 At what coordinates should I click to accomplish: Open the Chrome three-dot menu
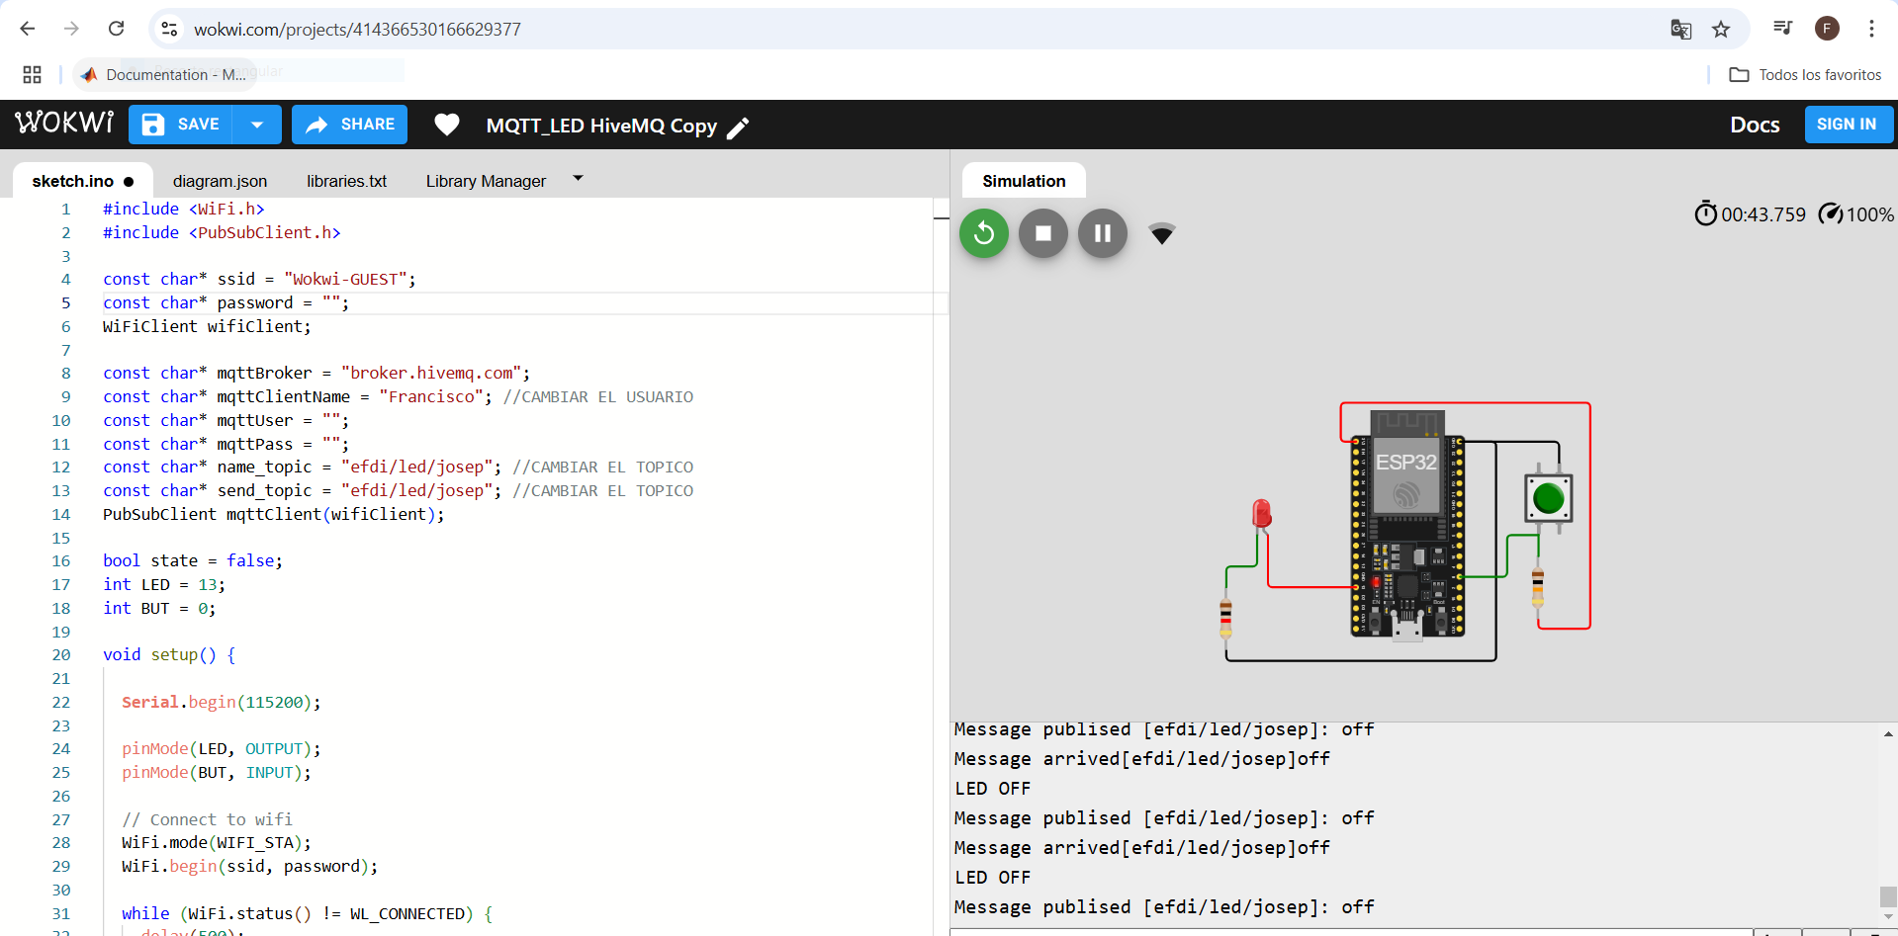[x=1871, y=29]
